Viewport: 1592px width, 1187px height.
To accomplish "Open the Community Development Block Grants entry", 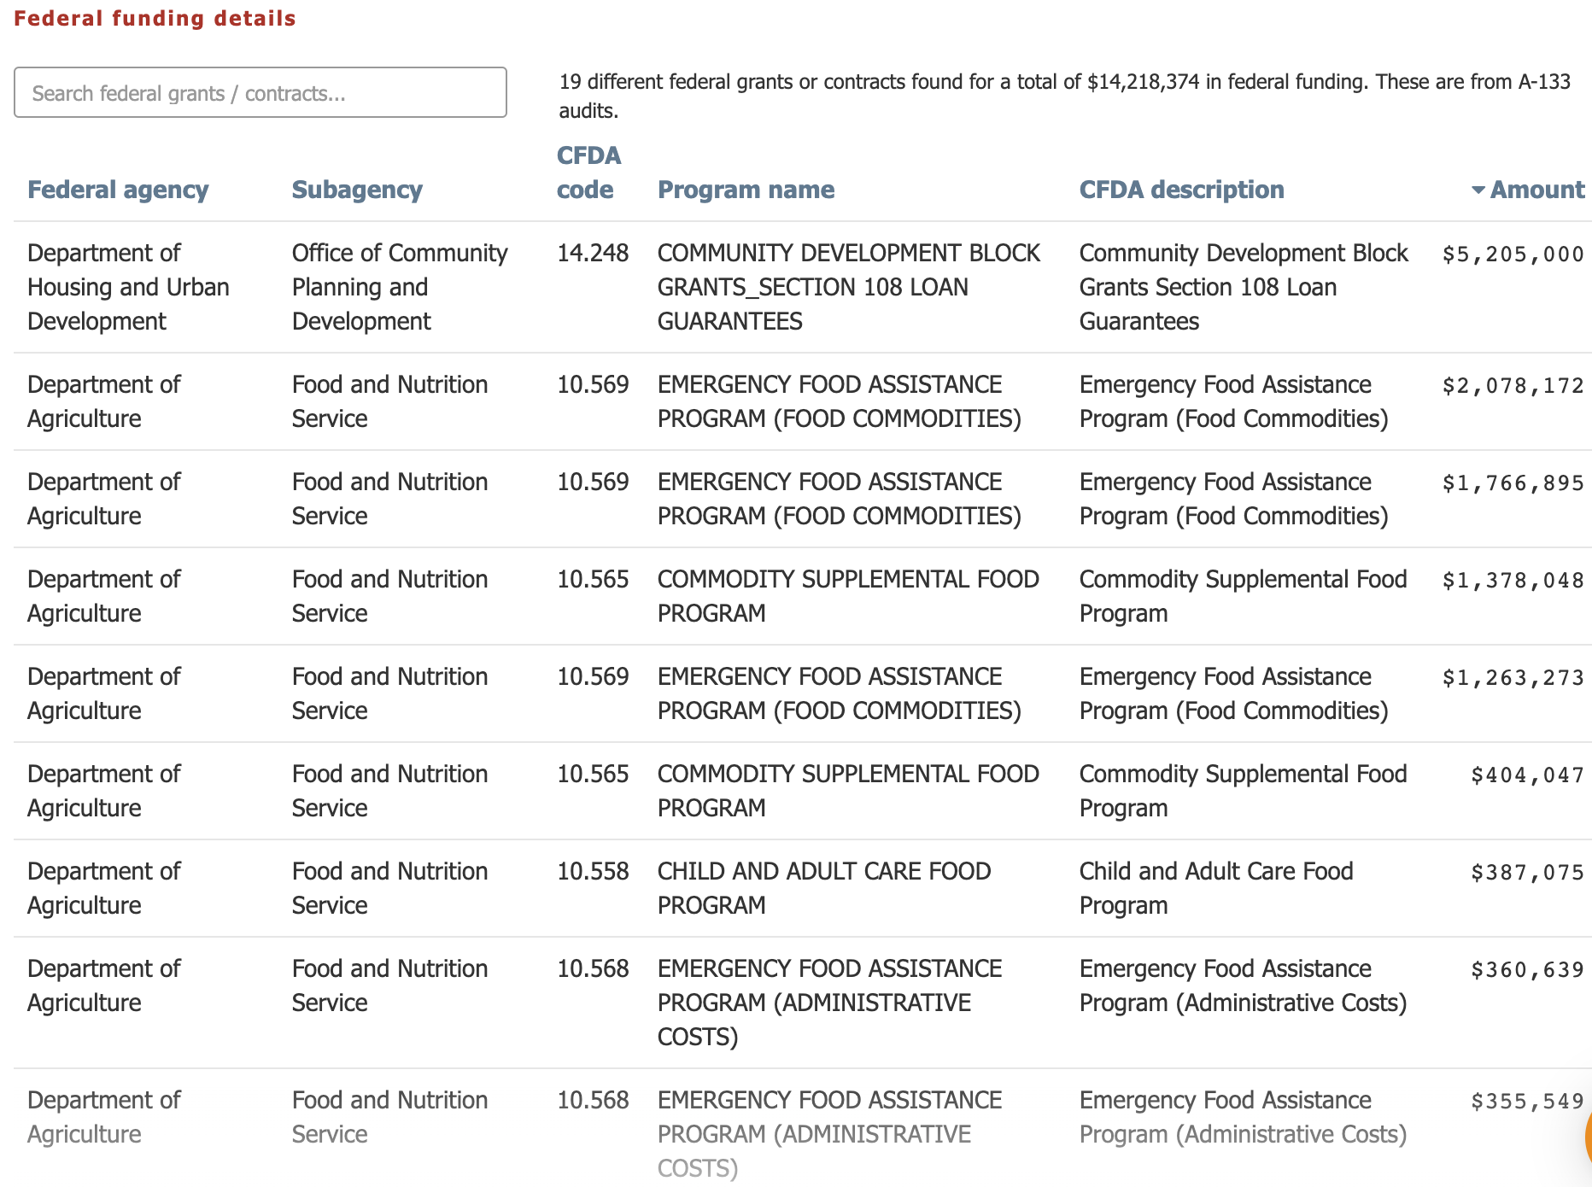I will (848, 287).
